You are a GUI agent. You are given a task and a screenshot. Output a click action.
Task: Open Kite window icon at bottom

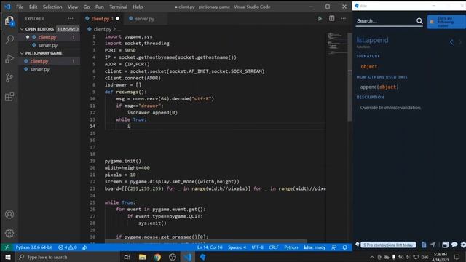point(445,245)
